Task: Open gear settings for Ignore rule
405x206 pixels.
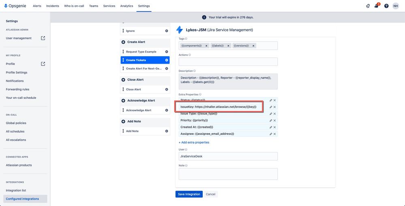Action: pyautogui.click(x=167, y=31)
